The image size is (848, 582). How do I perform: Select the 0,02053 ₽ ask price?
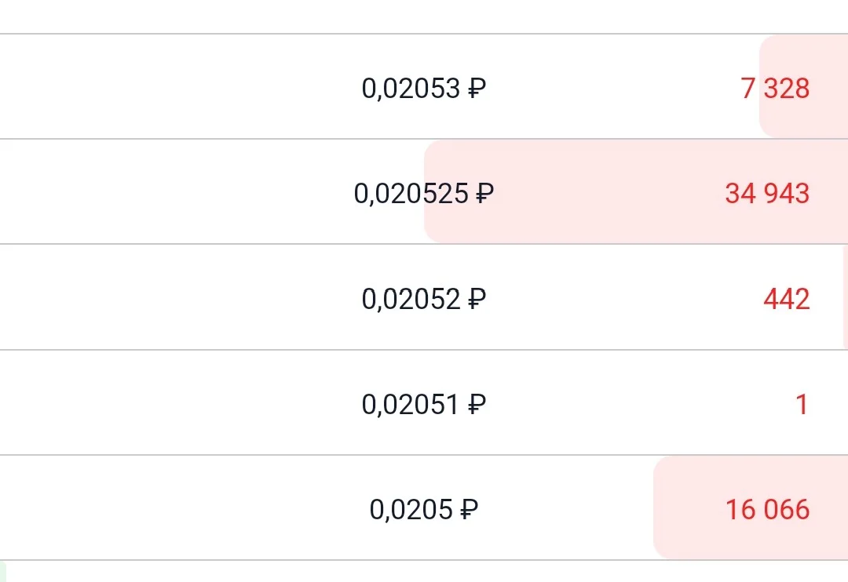(x=424, y=88)
